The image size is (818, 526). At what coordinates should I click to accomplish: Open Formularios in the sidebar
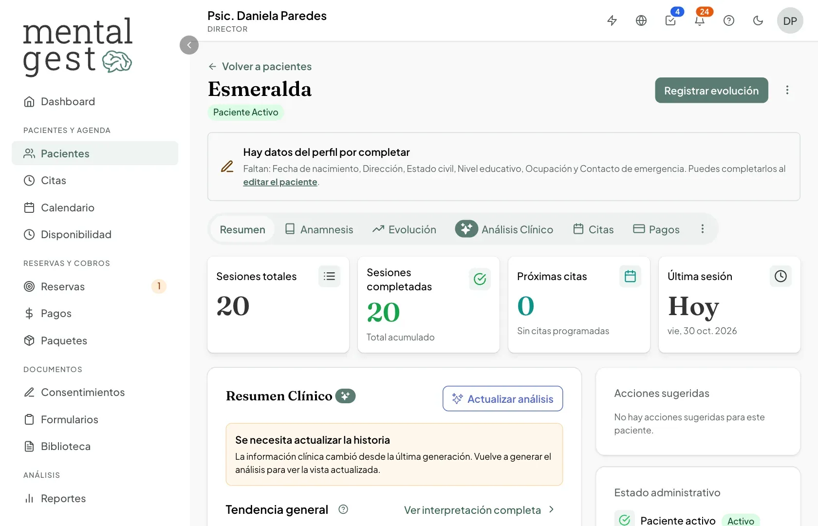click(95, 419)
